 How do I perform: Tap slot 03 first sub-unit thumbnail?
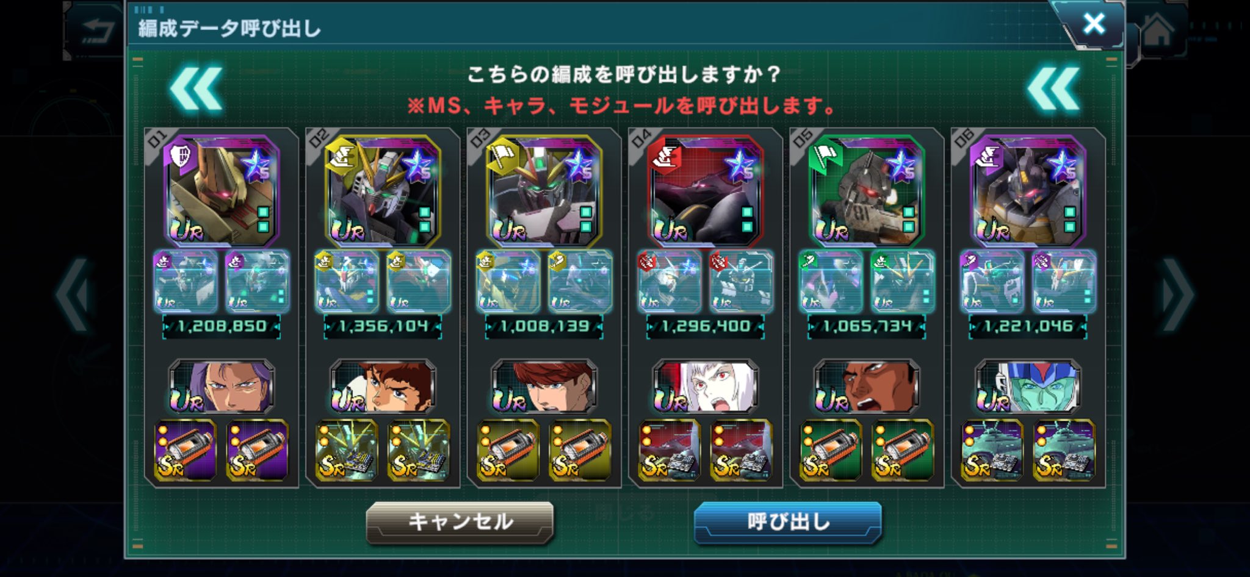508,282
